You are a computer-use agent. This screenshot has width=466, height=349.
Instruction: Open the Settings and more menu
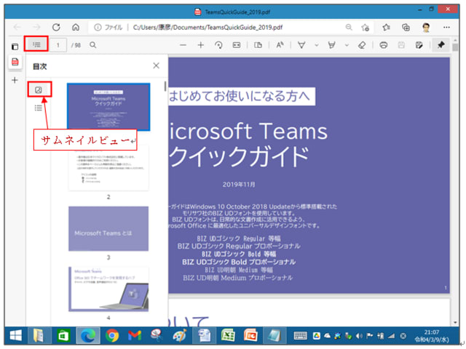(446, 28)
